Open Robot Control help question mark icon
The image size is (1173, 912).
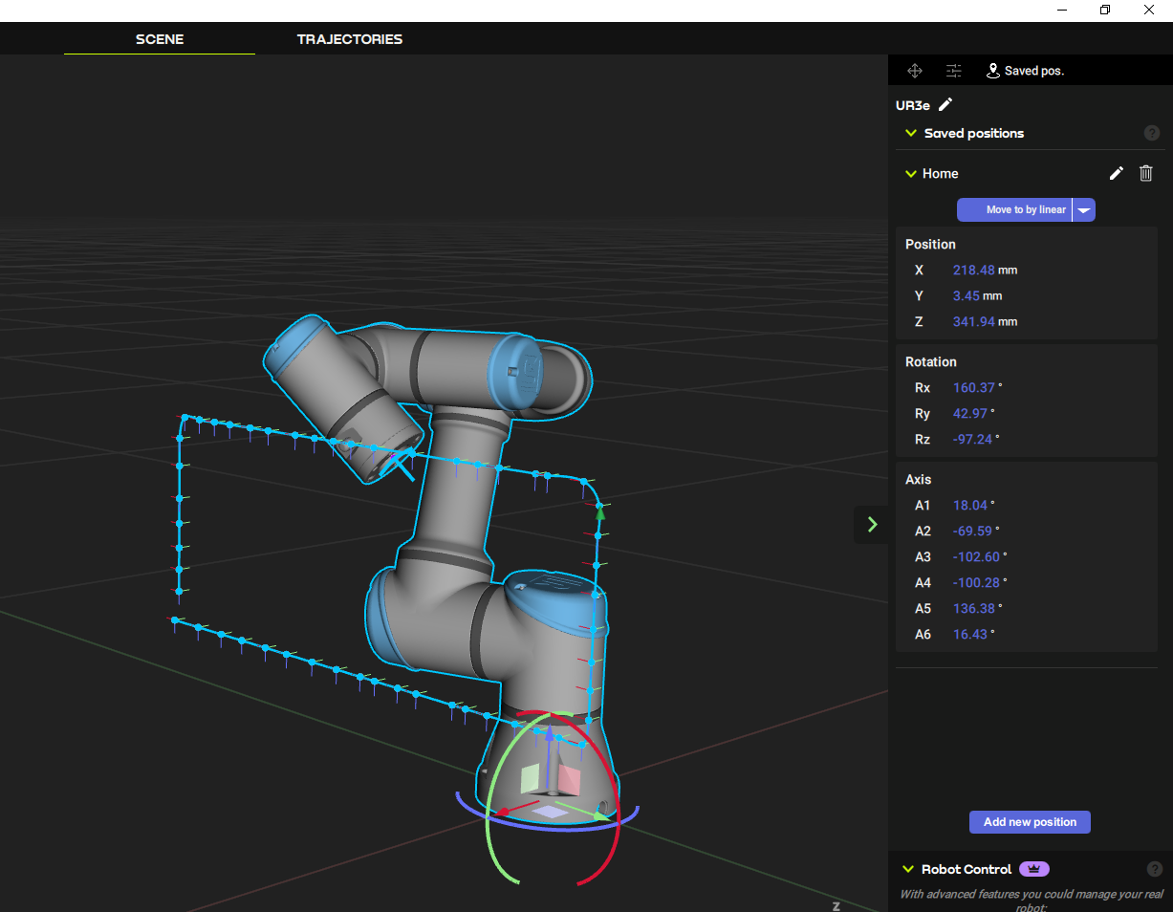click(x=1154, y=868)
